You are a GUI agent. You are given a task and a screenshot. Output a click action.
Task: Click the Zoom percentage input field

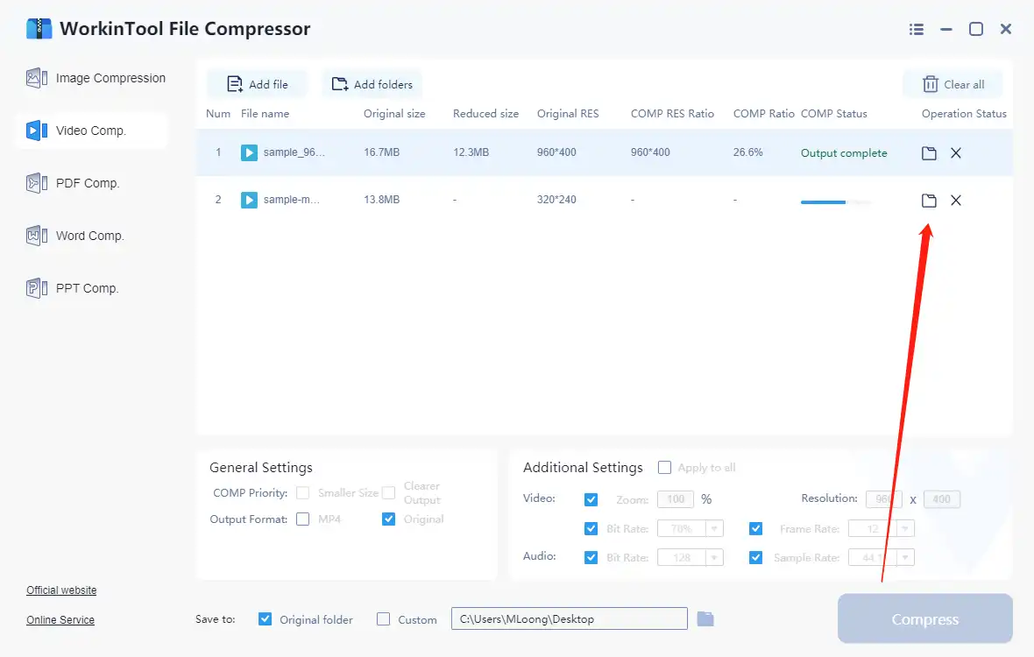[676, 499]
